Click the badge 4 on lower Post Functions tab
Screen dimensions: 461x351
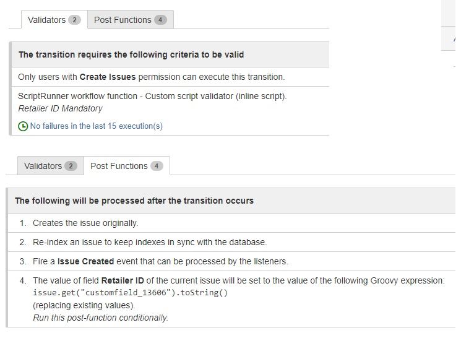coord(157,166)
